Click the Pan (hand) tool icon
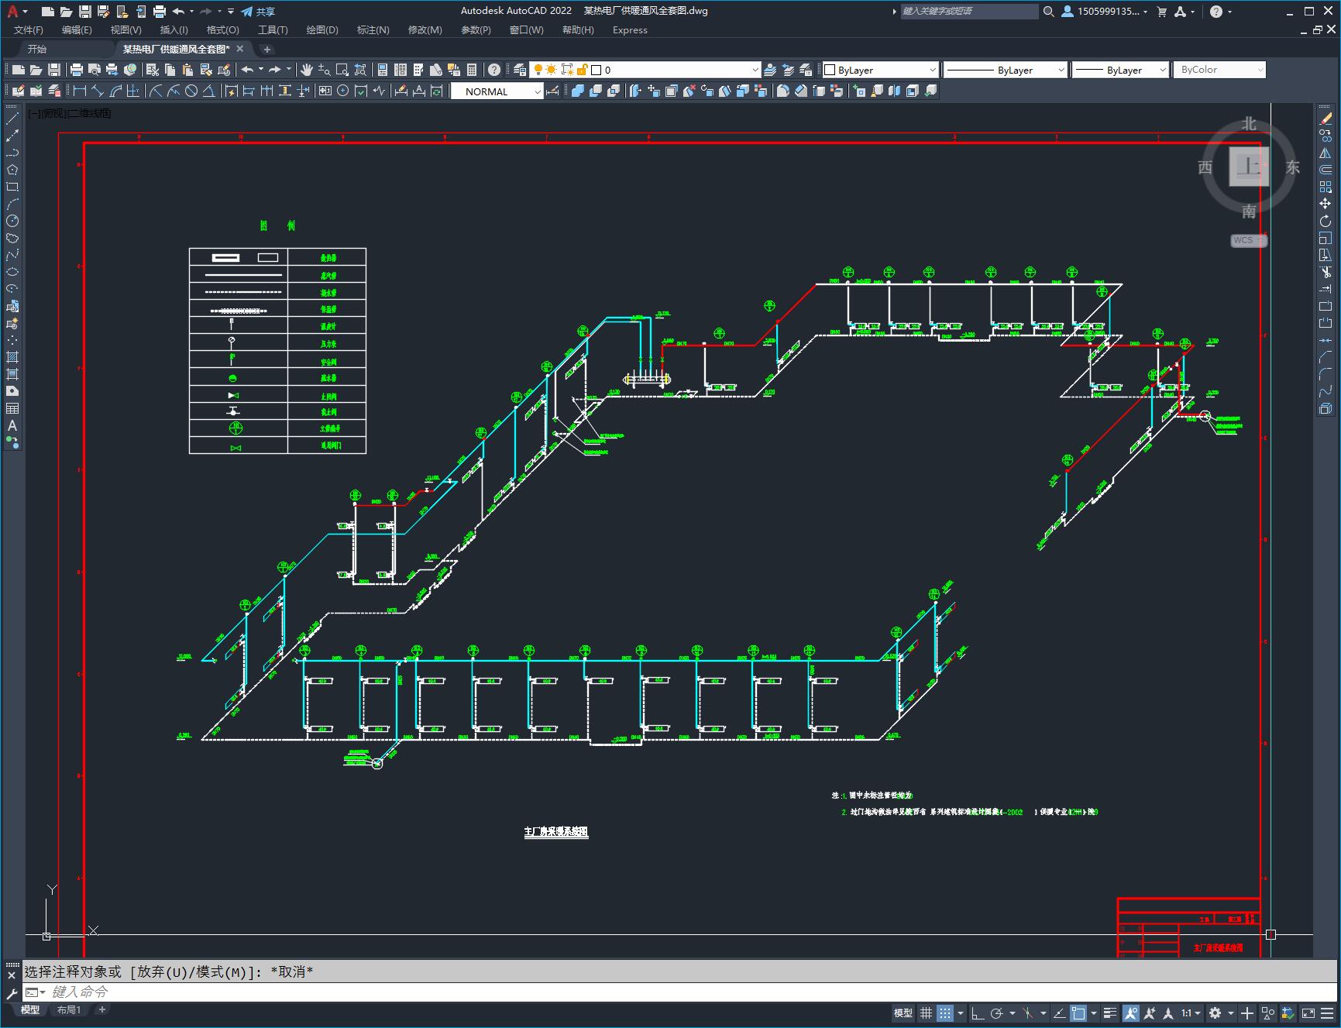 (307, 70)
